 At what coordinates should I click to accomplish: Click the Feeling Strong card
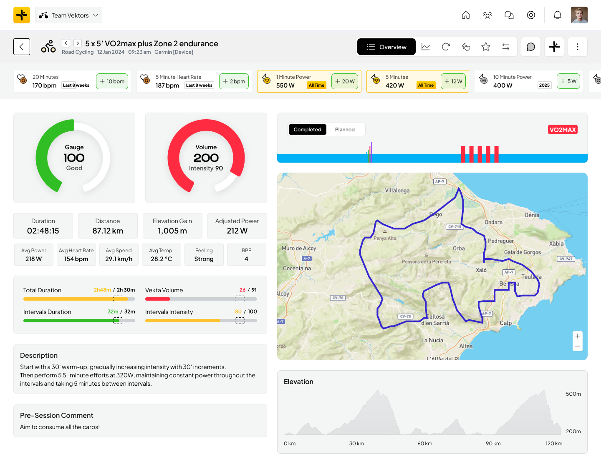click(x=204, y=255)
